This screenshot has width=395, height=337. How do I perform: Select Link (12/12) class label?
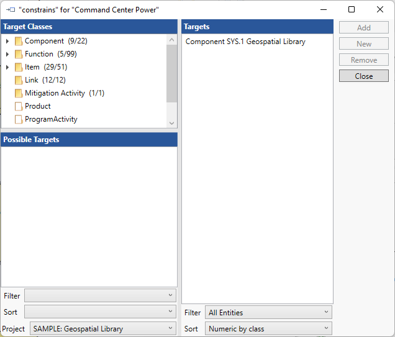[45, 80]
